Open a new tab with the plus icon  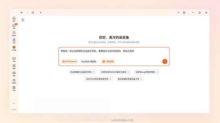[41, 13]
